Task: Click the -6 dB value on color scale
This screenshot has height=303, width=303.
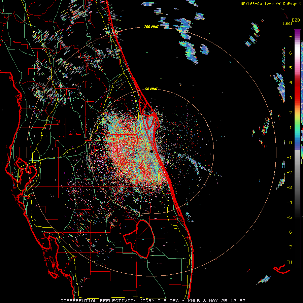Action: coord(289,232)
